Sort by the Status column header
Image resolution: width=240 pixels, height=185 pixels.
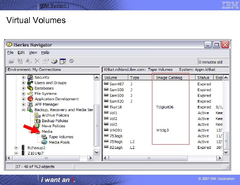point(205,77)
